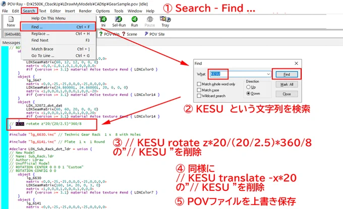Open the Text menu
This screenshot has width=343, height=209.
(x=42, y=11)
